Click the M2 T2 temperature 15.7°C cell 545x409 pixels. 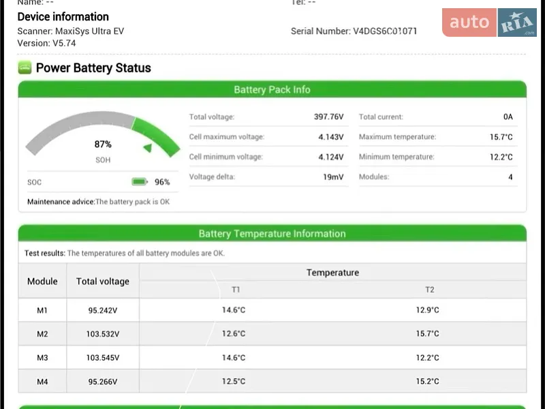tap(428, 333)
